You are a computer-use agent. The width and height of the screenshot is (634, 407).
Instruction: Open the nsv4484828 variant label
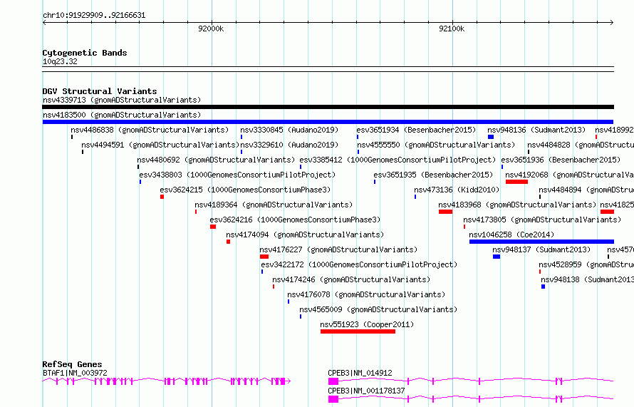(581, 145)
